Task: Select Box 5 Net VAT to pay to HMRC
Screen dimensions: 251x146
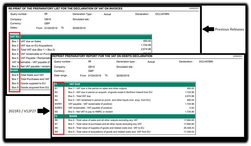Action: pyautogui.click(x=91, y=112)
